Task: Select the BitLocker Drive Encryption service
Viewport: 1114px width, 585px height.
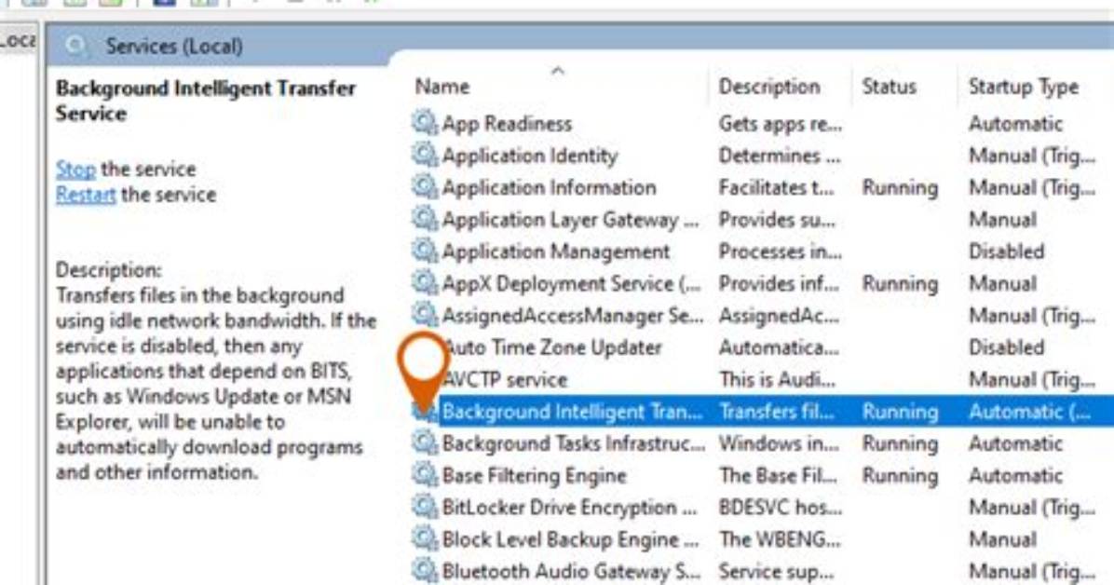Action: (x=762, y=507)
